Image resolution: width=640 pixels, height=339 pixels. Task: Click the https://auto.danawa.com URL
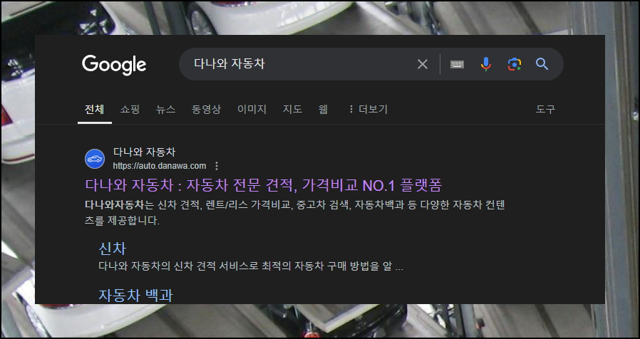160,166
